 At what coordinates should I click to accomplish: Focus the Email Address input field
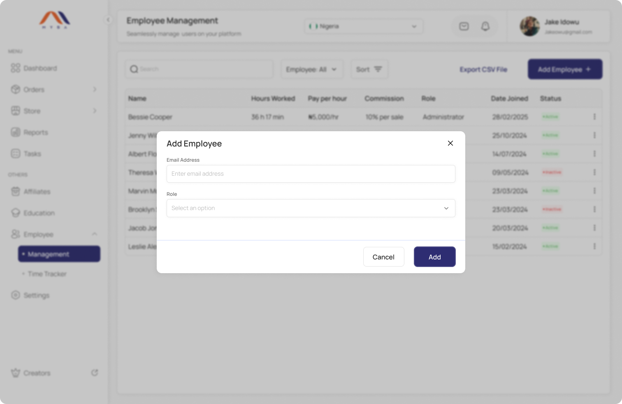[x=311, y=174]
